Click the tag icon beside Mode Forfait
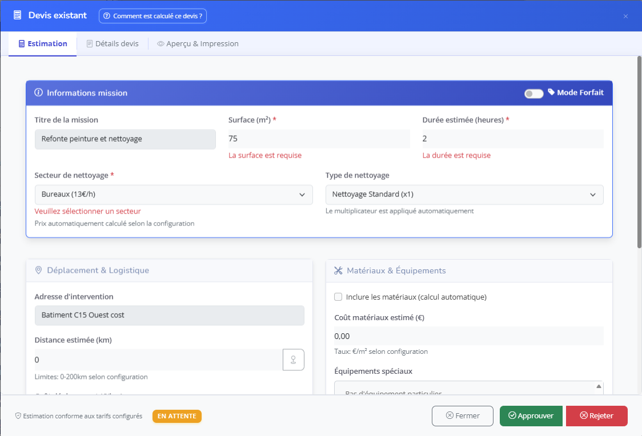Image resolution: width=642 pixels, height=436 pixels. 551,92
